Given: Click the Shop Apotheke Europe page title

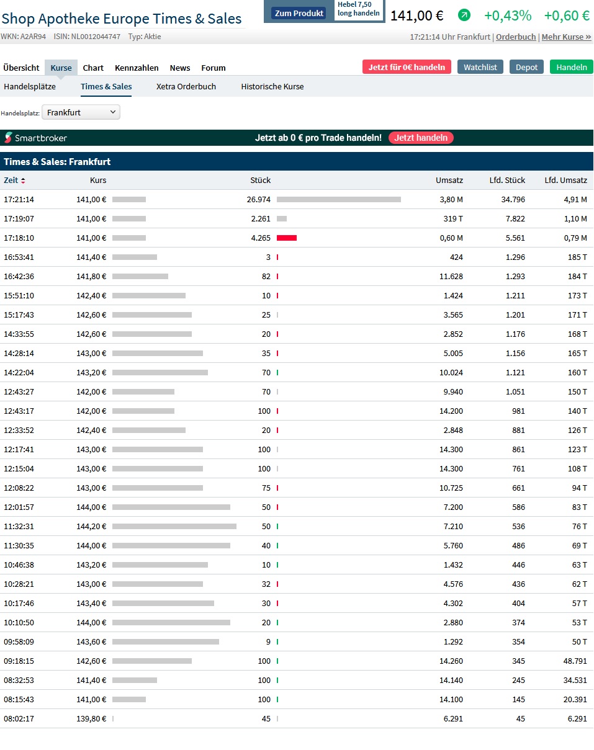Looking at the screenshot, I should pos(122,19).
